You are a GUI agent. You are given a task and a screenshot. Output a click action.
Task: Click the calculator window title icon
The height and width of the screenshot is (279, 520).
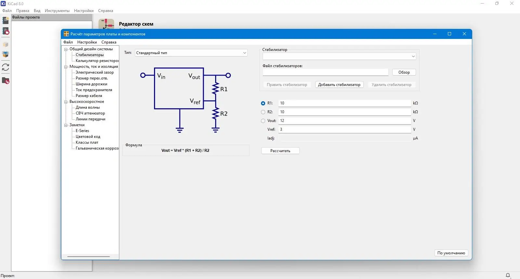click(x=66, y=34)
